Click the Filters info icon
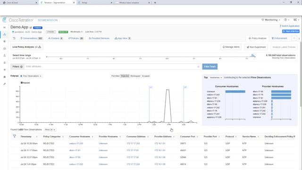This screenshot has height=170, width=302. (21, 67)
